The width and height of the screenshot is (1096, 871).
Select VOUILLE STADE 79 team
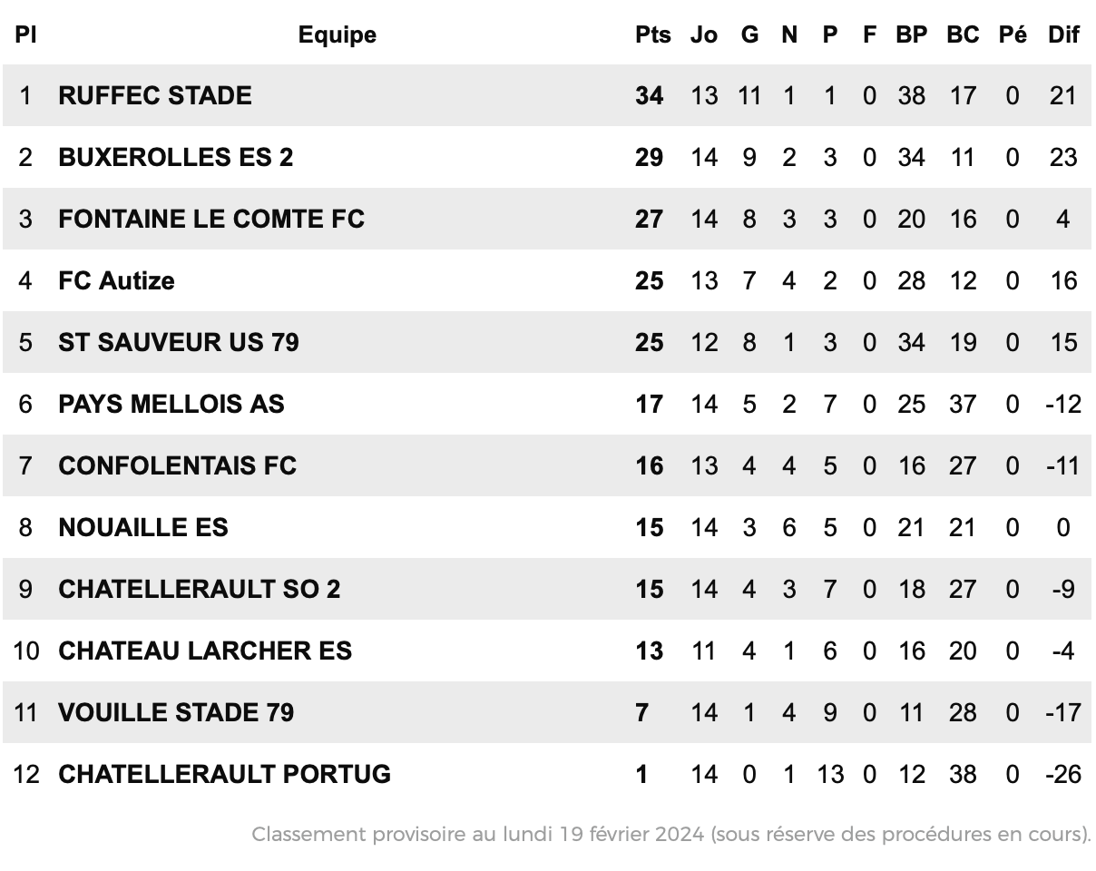pos(176,712)
